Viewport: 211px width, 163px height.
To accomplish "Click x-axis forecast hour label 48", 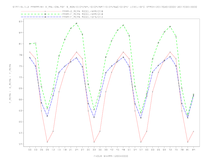I will click(123, 150).
